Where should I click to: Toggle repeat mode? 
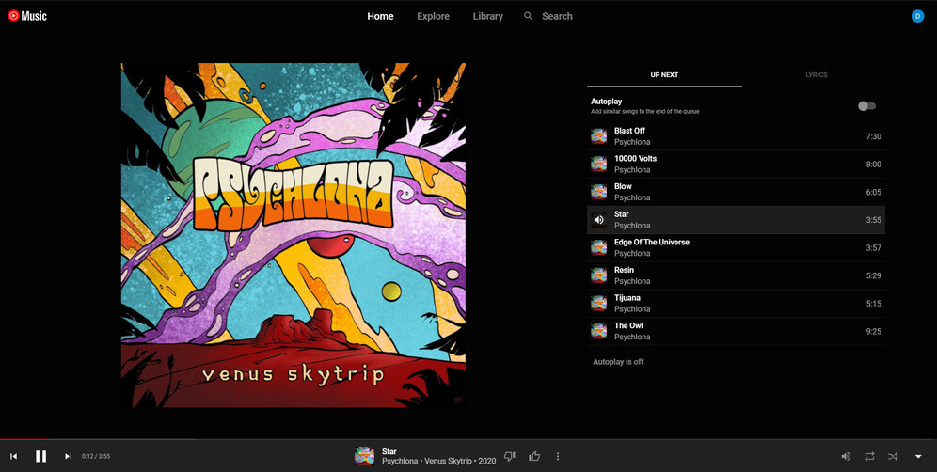(869, 456)
